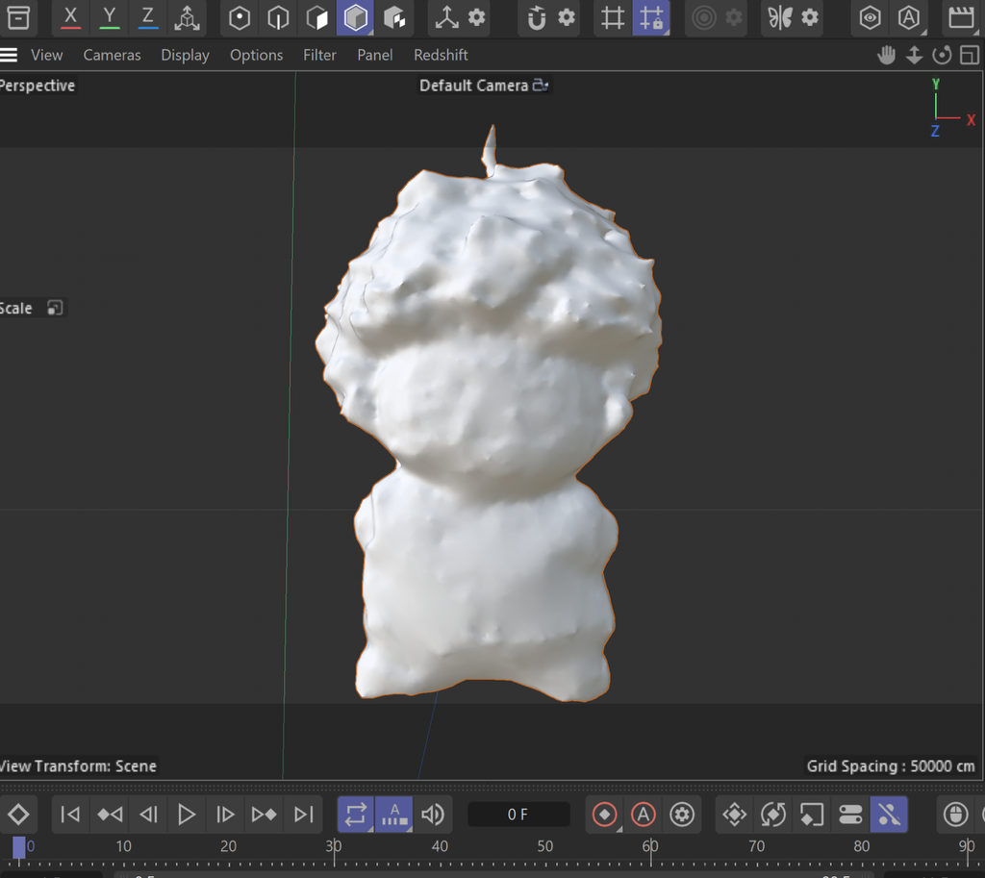Toggle the X axis lock
The height and width of the screenshot is (878, 985).
click(70, 17)
